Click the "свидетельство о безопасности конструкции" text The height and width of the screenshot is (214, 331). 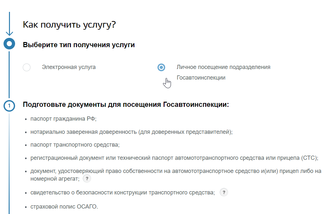coord(123,193)
